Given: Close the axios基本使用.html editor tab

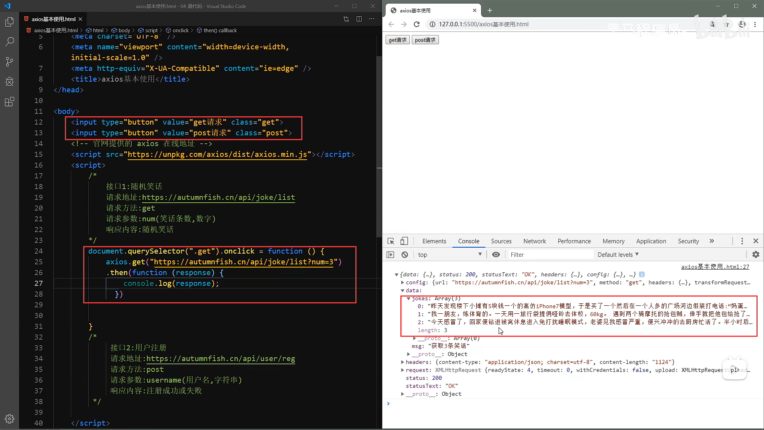Looking at the screenshot, I should [80, 19].
